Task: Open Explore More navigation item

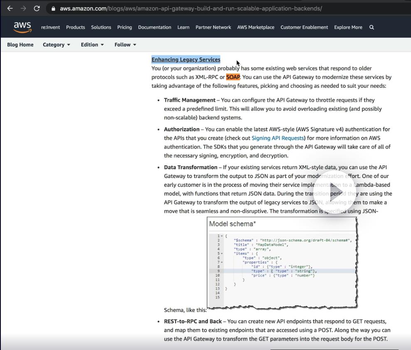Action: [348, 27]
